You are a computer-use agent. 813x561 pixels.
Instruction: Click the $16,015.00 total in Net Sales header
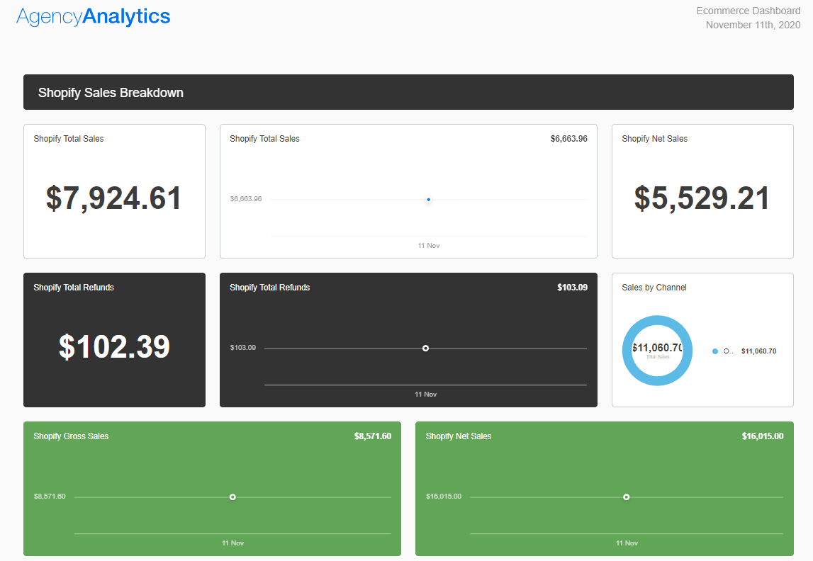click(x=763, y=436)
